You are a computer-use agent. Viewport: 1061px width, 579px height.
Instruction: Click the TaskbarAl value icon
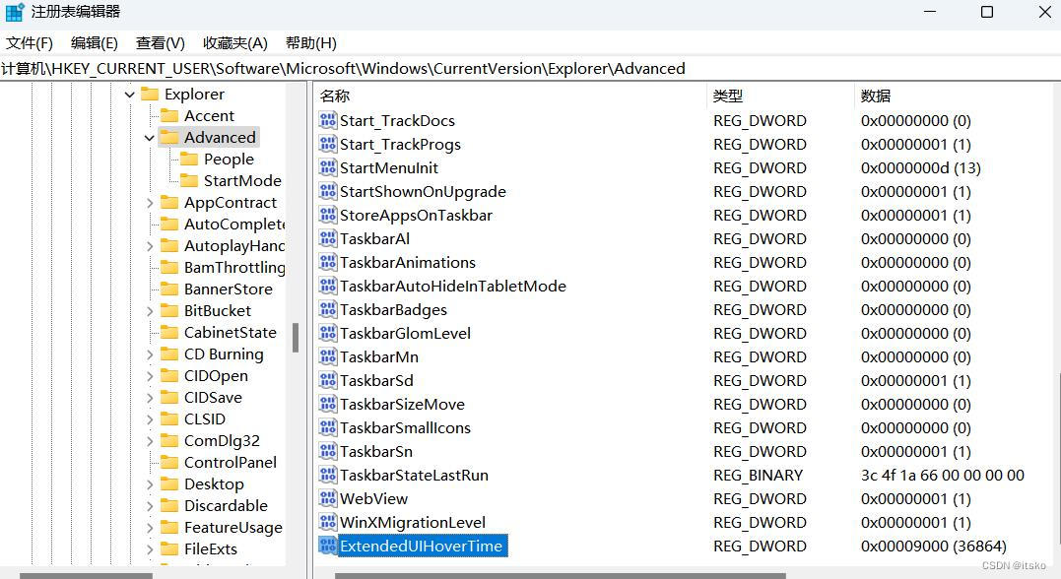(328, 238)
